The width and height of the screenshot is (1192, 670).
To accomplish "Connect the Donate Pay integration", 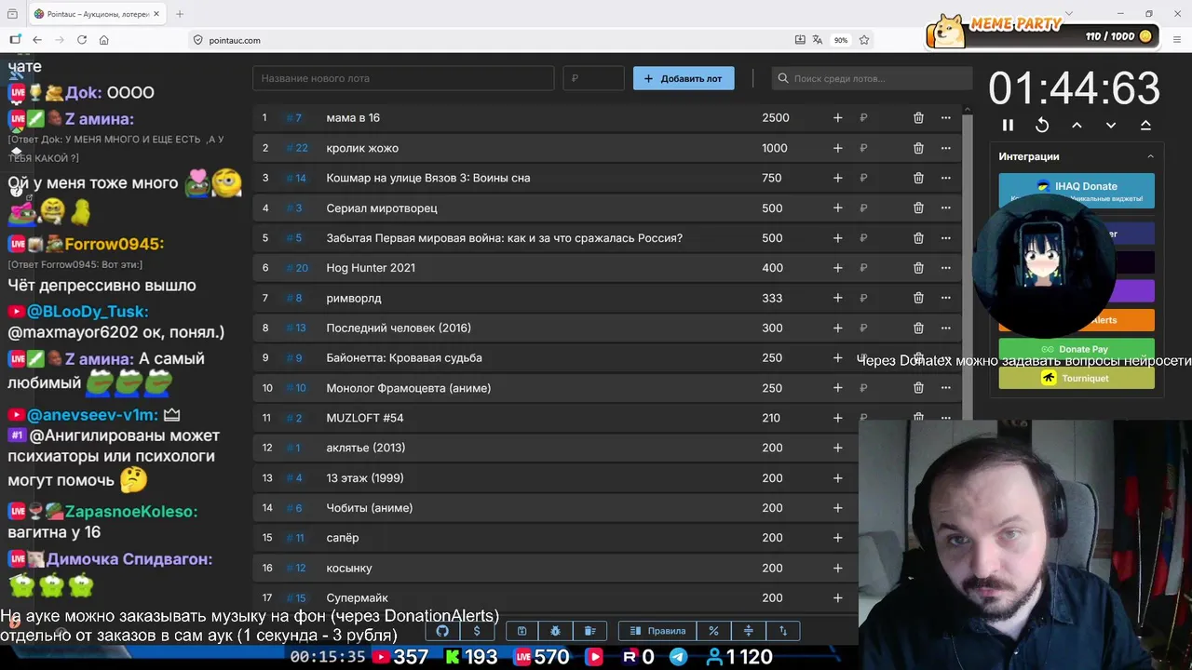I will (1077, 349).
